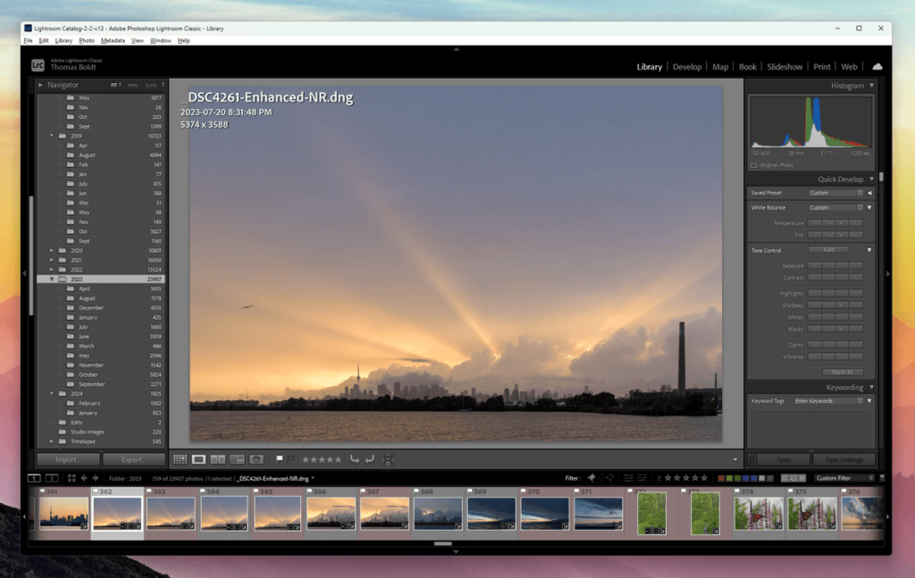
Task: Open Survey view icon
Action: 237,459
